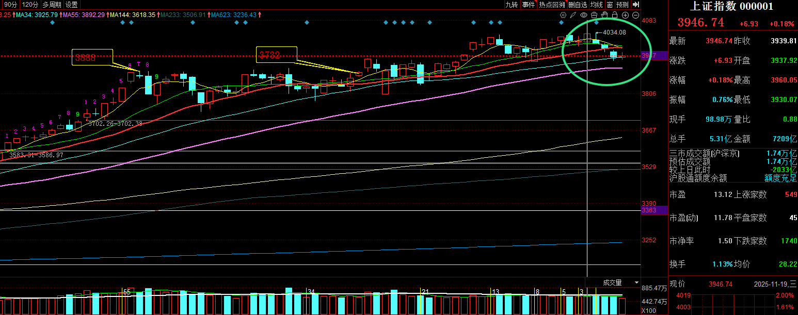Select the feather drawing tool icon
The height and width of the screenshot is (315, 798).
coord(573,15)
